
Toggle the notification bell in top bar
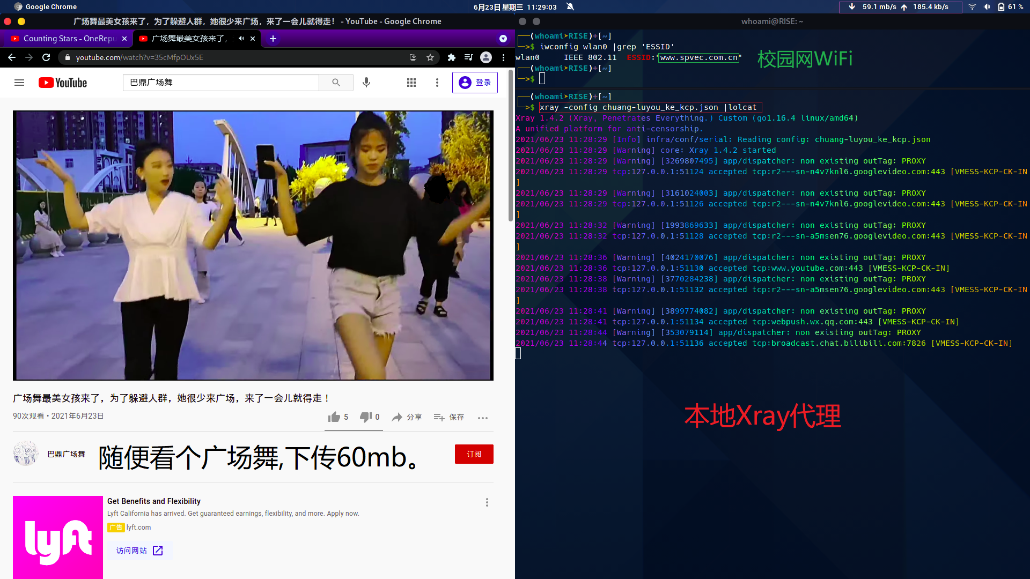point(570,7)
